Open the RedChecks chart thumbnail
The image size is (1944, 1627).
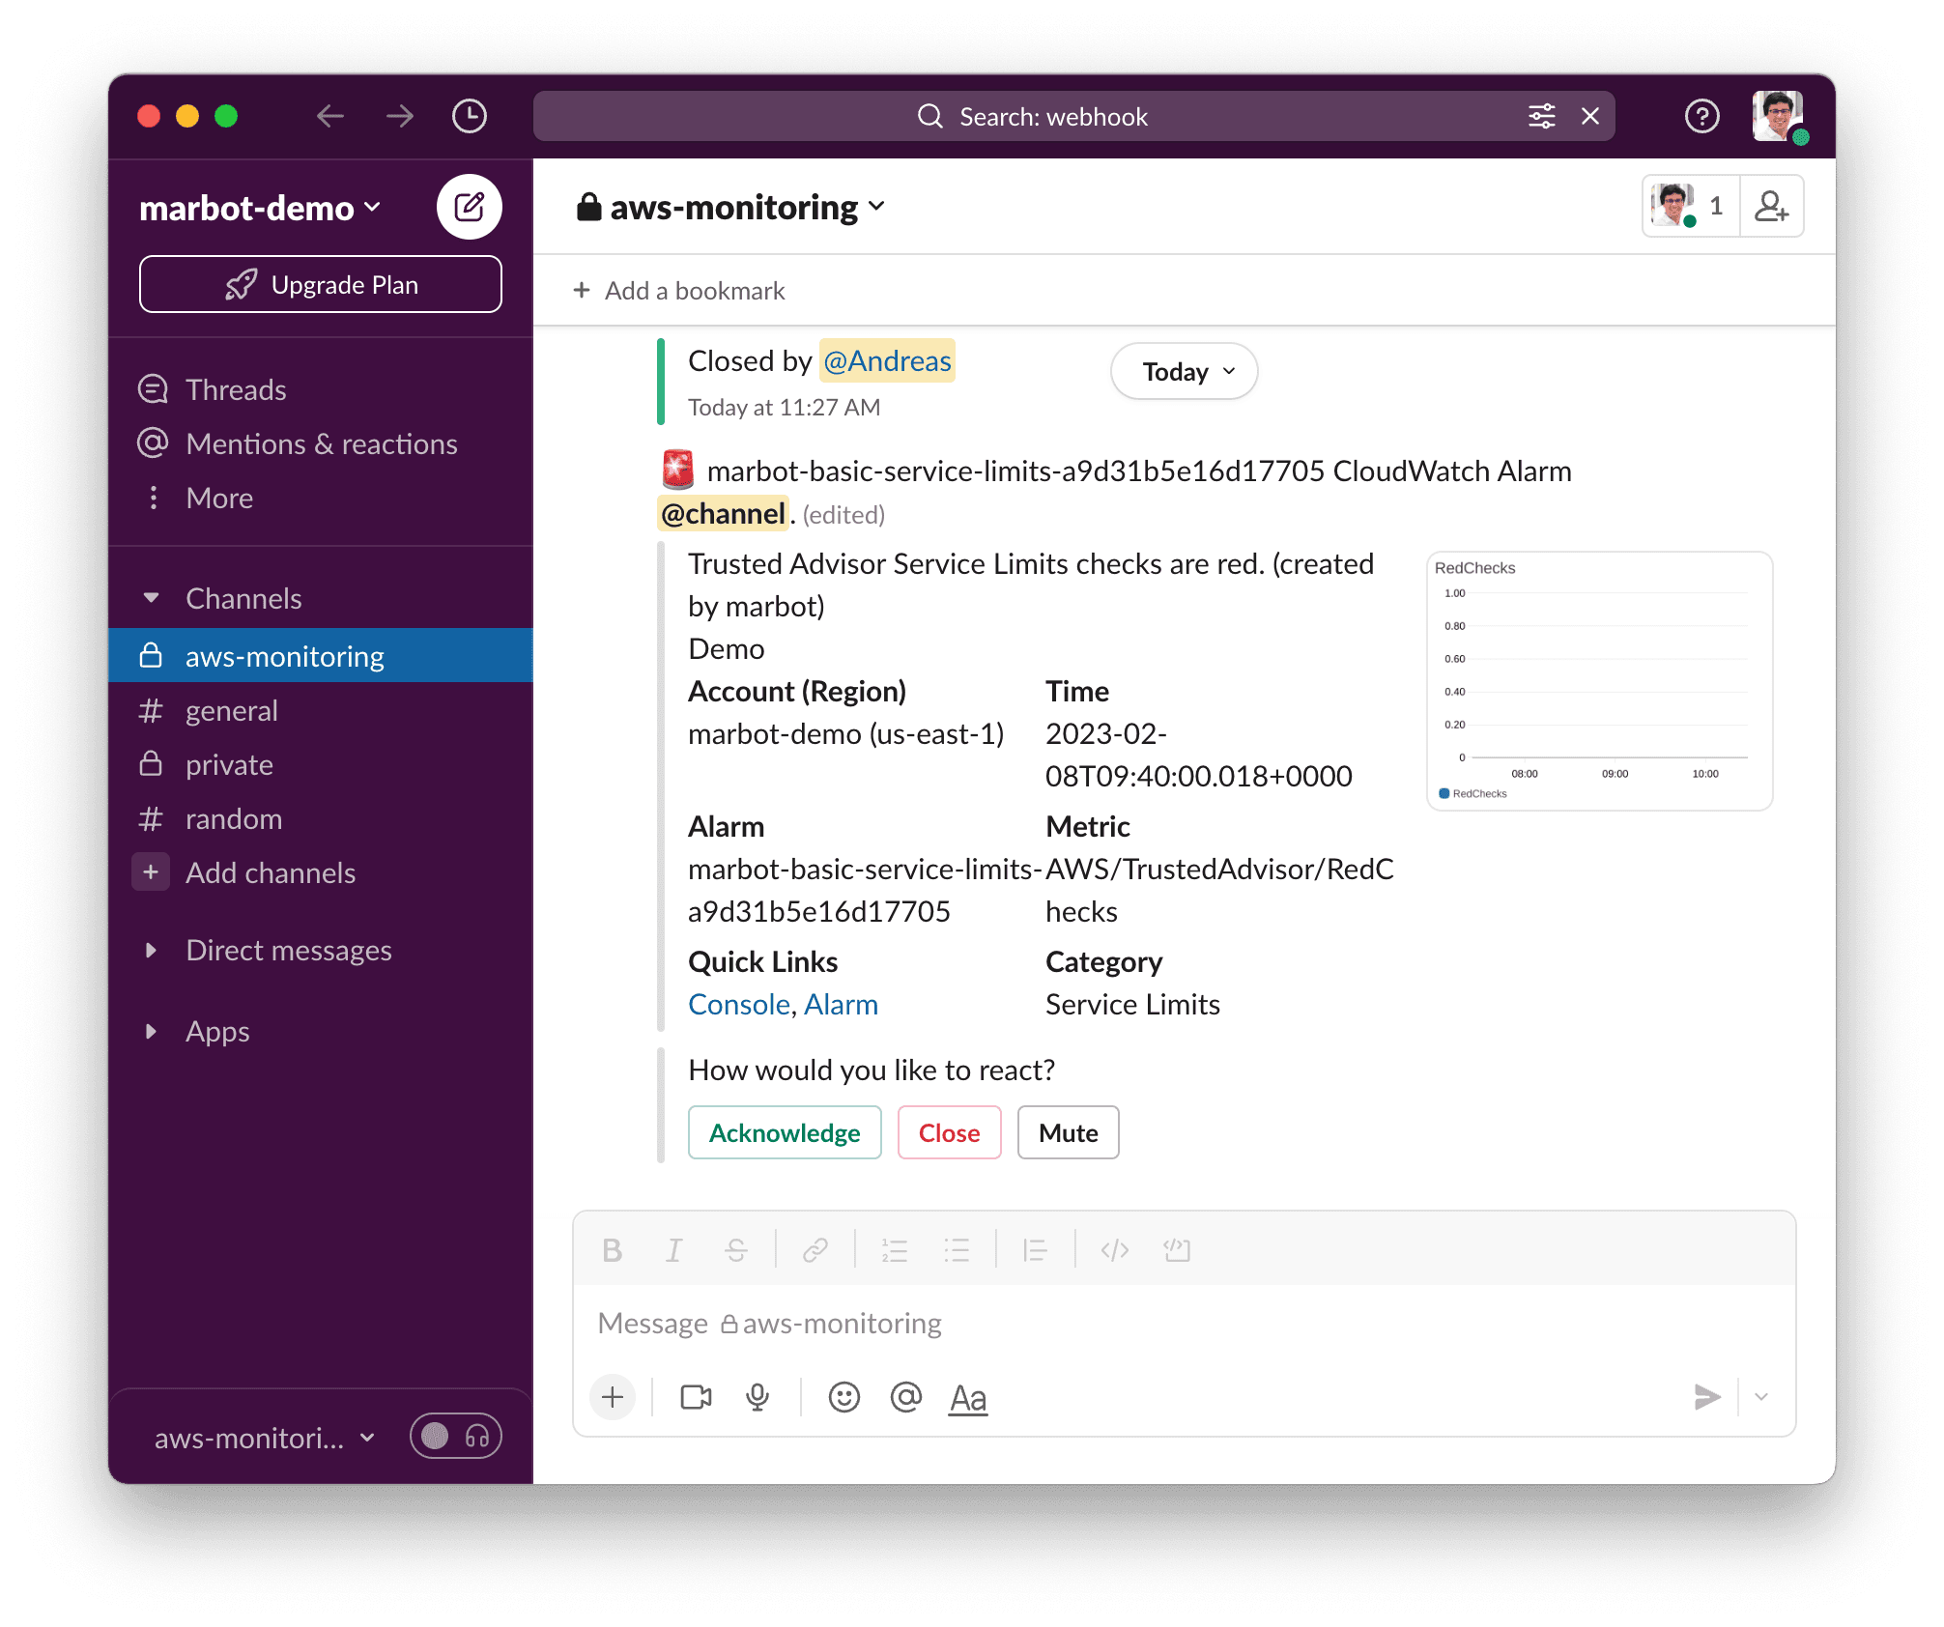(1600, 681)
